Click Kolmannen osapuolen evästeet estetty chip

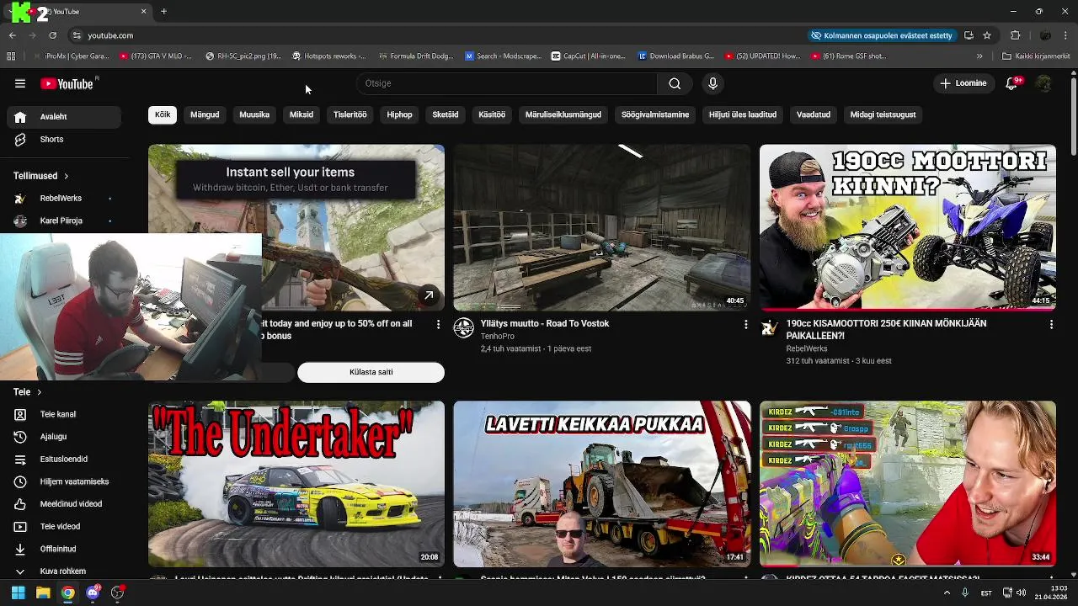881,35
